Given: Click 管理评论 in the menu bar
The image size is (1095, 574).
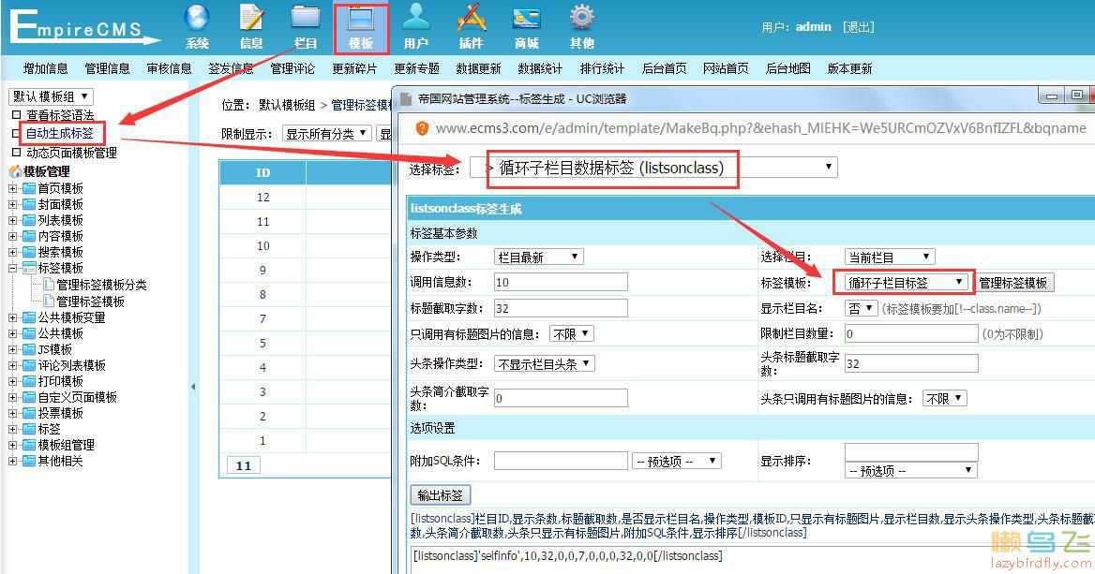Looking at the screenshot, I should [292, 68].
